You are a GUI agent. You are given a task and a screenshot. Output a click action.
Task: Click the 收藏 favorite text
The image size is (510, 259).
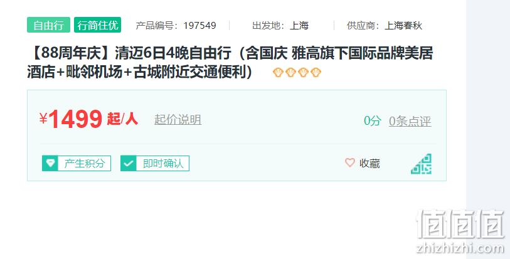(x=369, y=163)
